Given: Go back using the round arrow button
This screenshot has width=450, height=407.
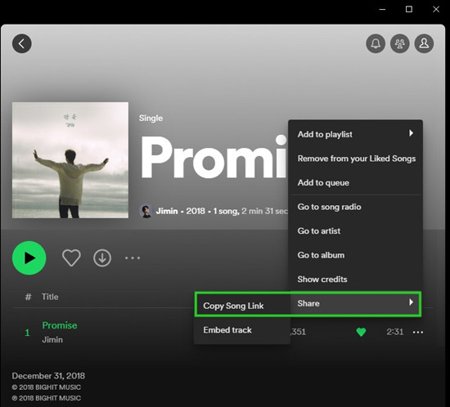Looking at the screenshot, I should coord(22,43).
